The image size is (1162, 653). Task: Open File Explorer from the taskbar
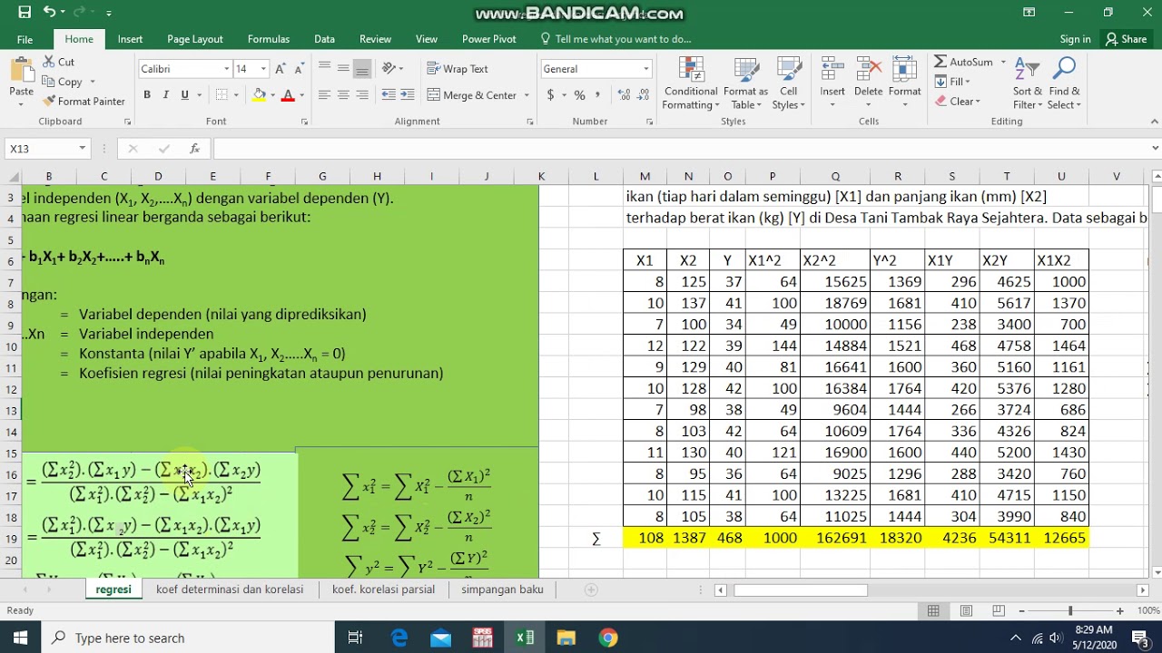pyautogui.click(x=566, y=638)
